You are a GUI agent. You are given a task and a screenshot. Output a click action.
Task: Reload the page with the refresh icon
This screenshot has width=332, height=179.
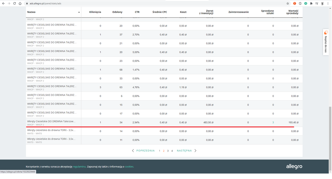coord(14,3)
